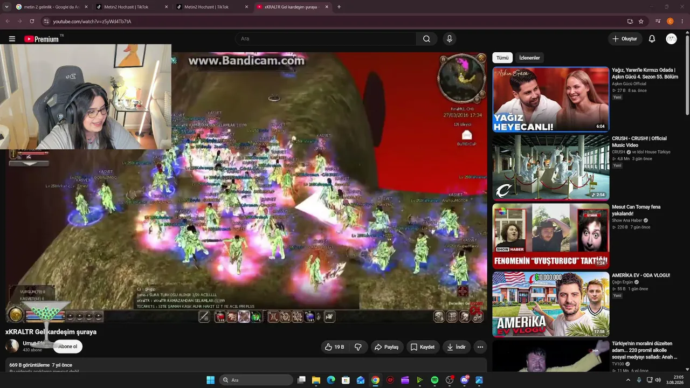690x388 pixels.
Task: Show hidden system tray icons
Action: (x=628, y=380)
